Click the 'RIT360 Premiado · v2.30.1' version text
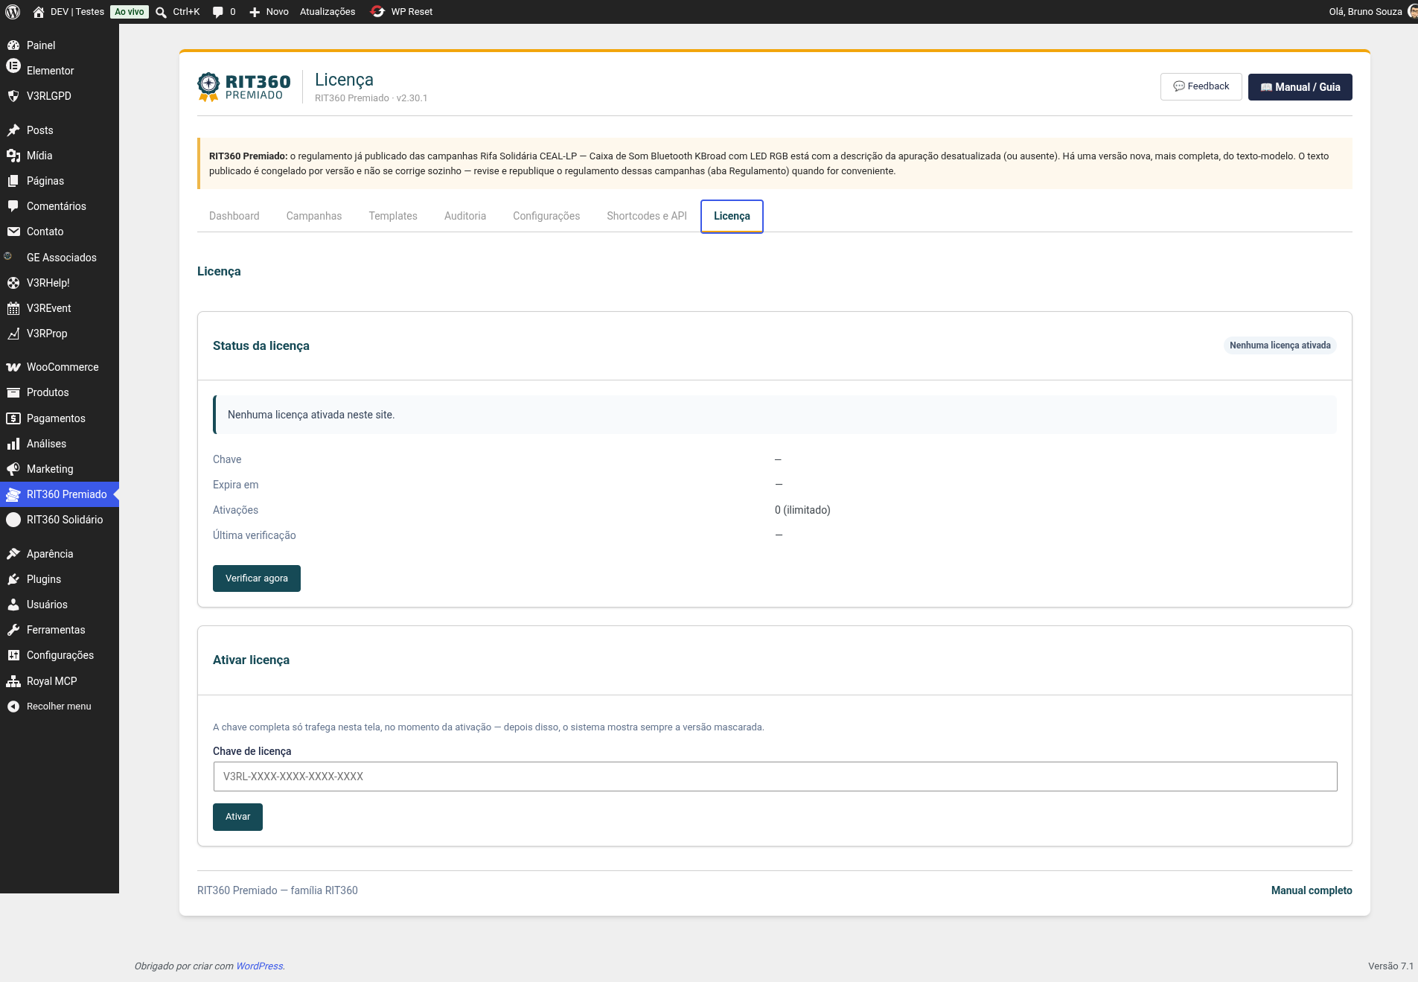Screen dimensions: 1418x982 point(371,98)
